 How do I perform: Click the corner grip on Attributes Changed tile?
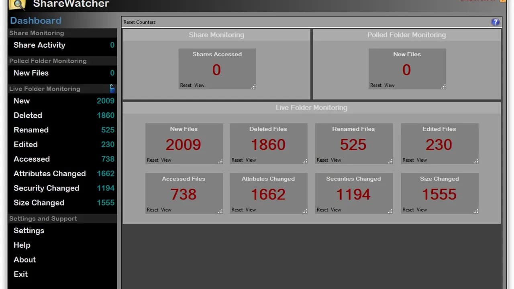click(x=305, y=211)
